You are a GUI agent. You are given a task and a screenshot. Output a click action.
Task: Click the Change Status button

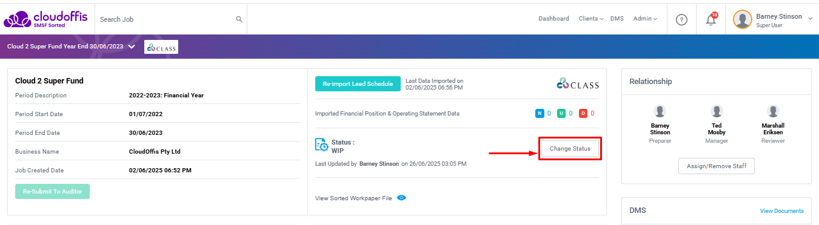[x=570, y=148]
